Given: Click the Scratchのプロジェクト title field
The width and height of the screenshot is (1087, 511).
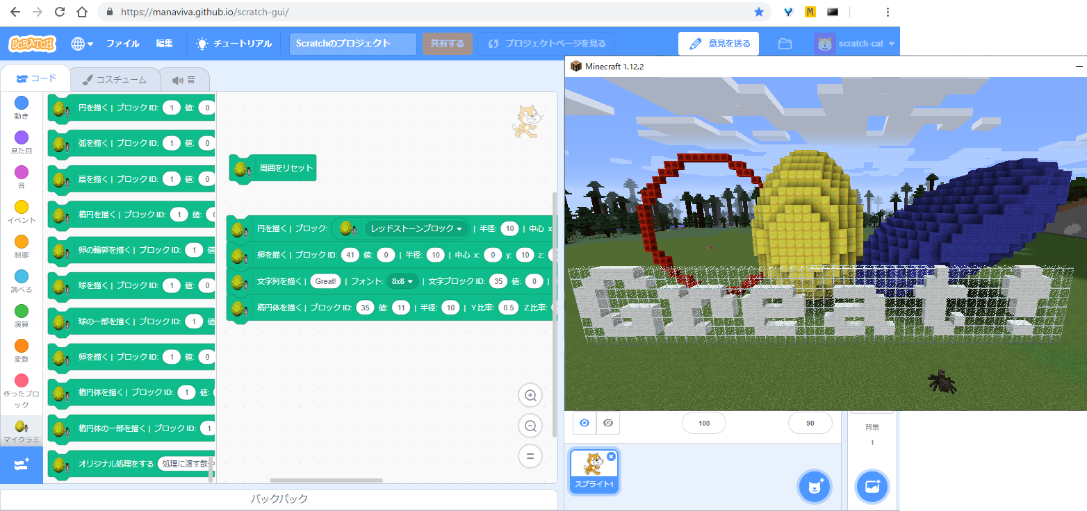Looking at the screenshot, I should [353, 43].
